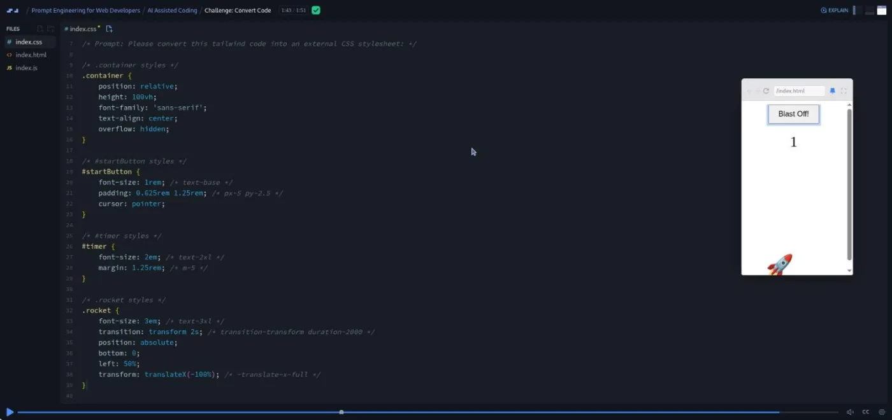Switch to bottom panel layout icon
This screenshot has width=892, height=420.
(870, 10)
